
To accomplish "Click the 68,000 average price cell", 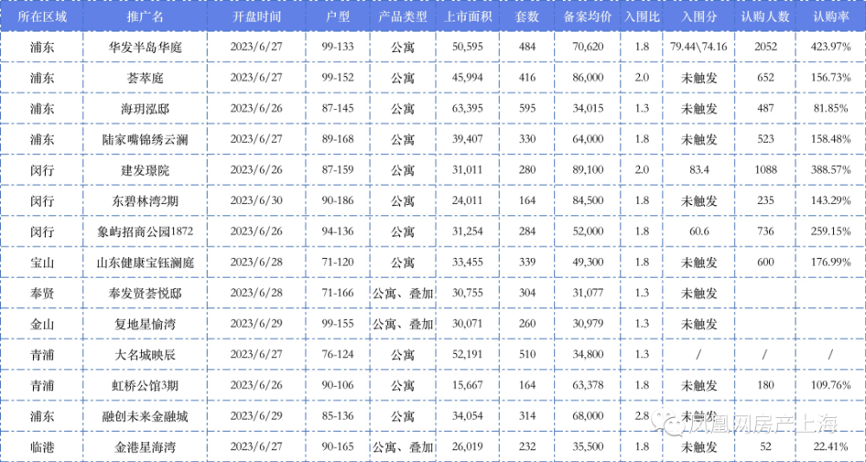I will click(587, 416).
